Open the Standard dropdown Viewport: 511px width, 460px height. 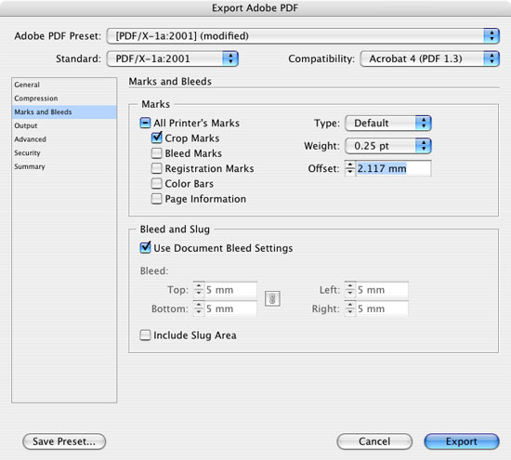[x=173, y=59]
